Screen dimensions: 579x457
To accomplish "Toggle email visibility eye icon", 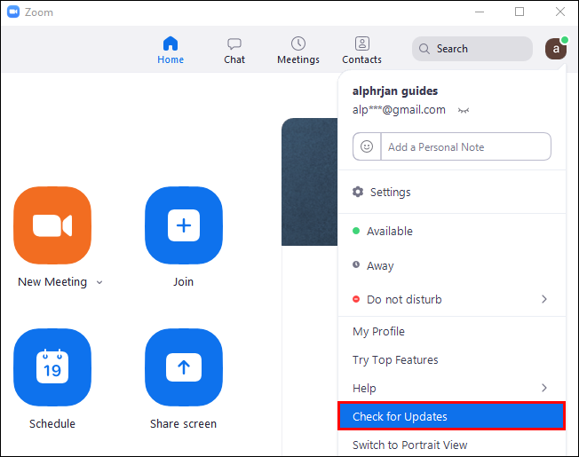I will [x=463, y=110].
